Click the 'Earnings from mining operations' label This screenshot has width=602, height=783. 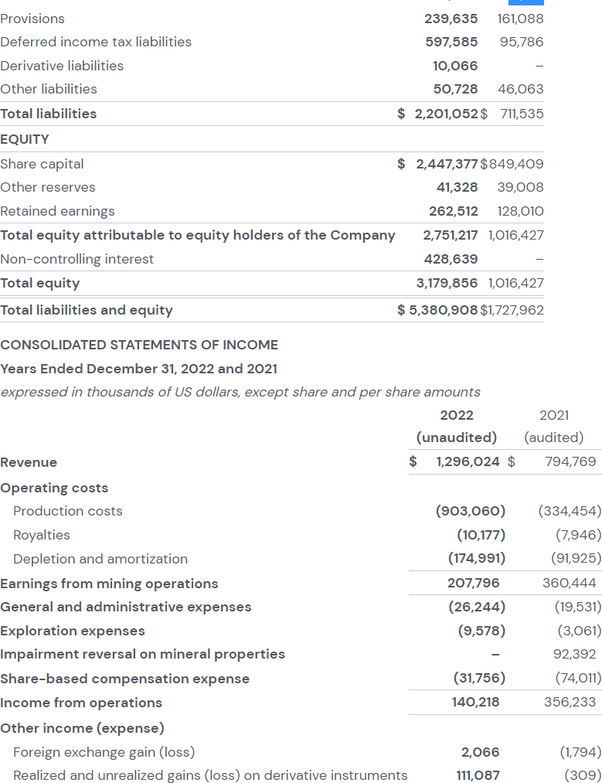(109, 584)
